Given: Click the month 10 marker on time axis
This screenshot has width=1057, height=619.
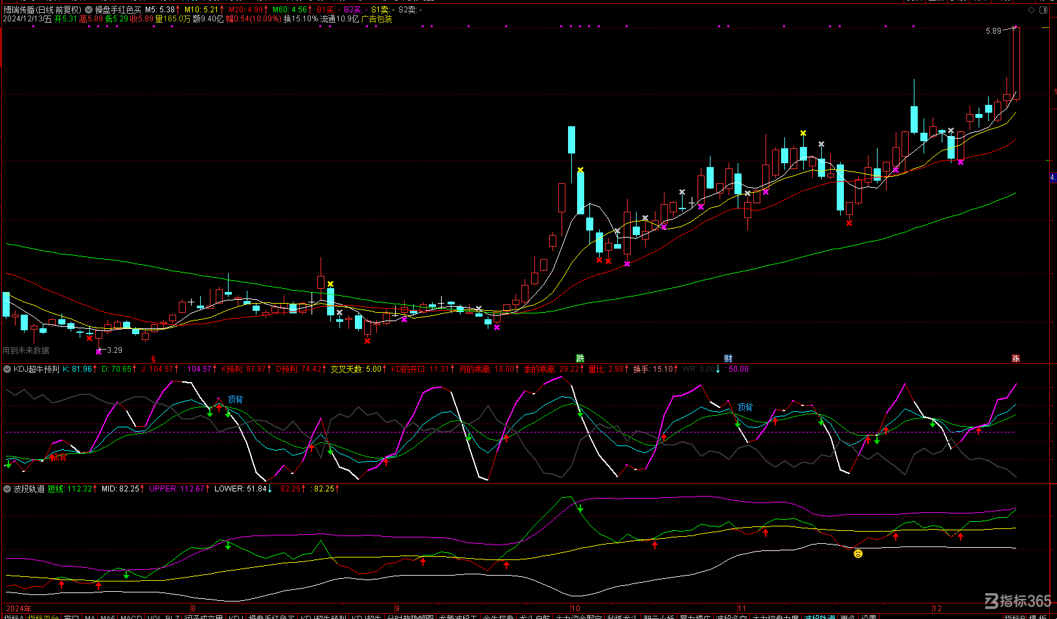Looking at the screenshot, I should [x=576, y=609].
